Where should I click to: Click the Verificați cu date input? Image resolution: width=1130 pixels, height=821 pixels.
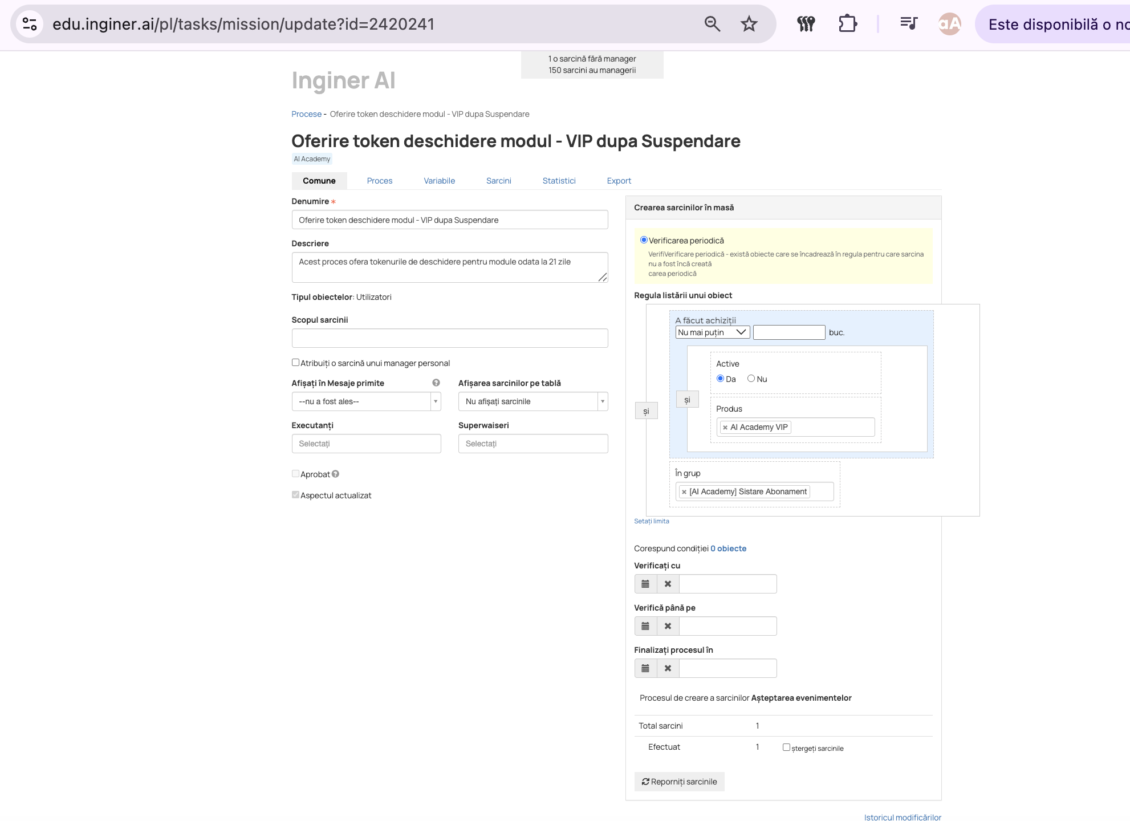coord(727,584)
